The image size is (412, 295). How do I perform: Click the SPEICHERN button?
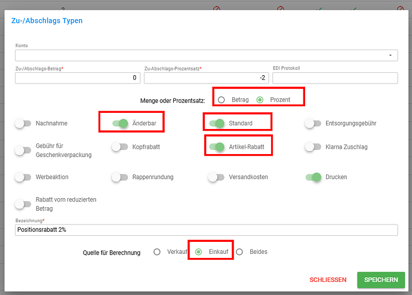(381, 279)
